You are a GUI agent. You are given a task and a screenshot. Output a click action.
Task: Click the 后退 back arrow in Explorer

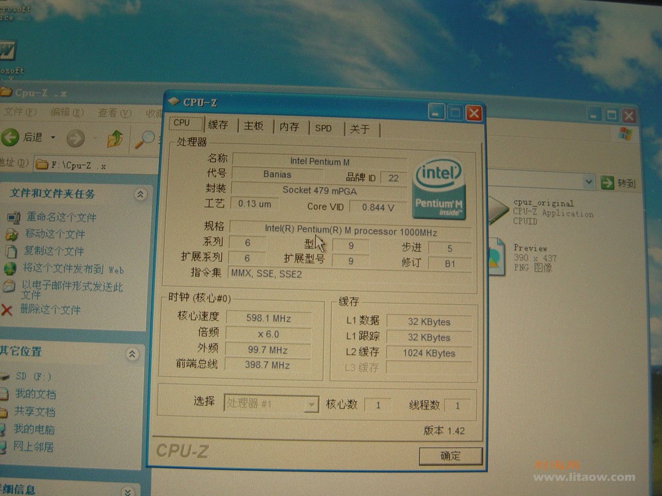[x=10, y=138]
